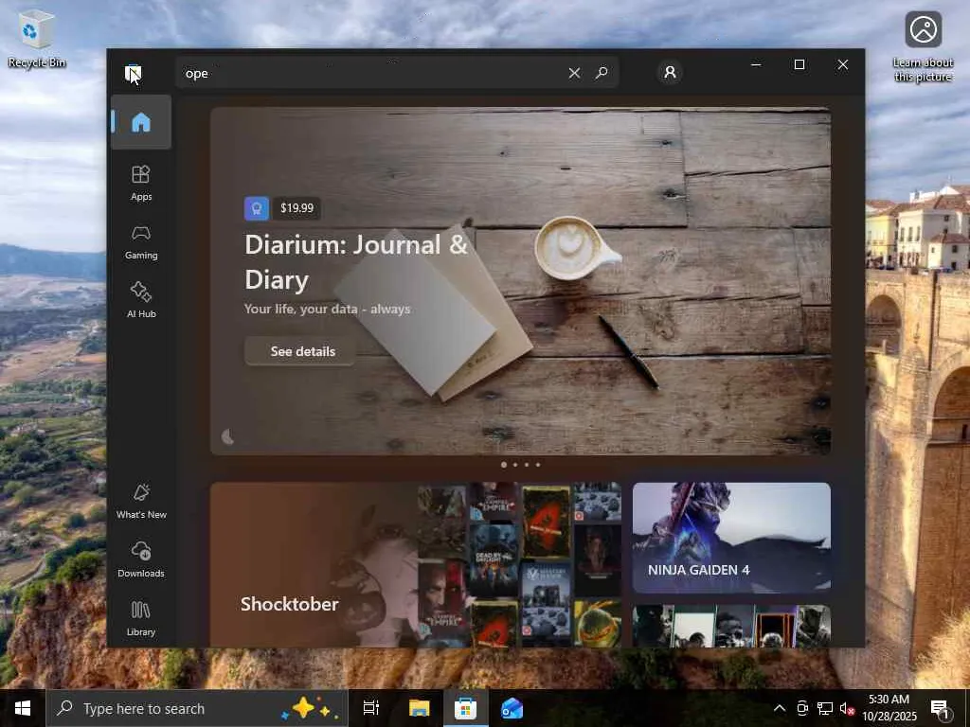The height and width of the screenshot is (727, 970).
Task: Click the $19.99 price badge
Action: [296, 208]
